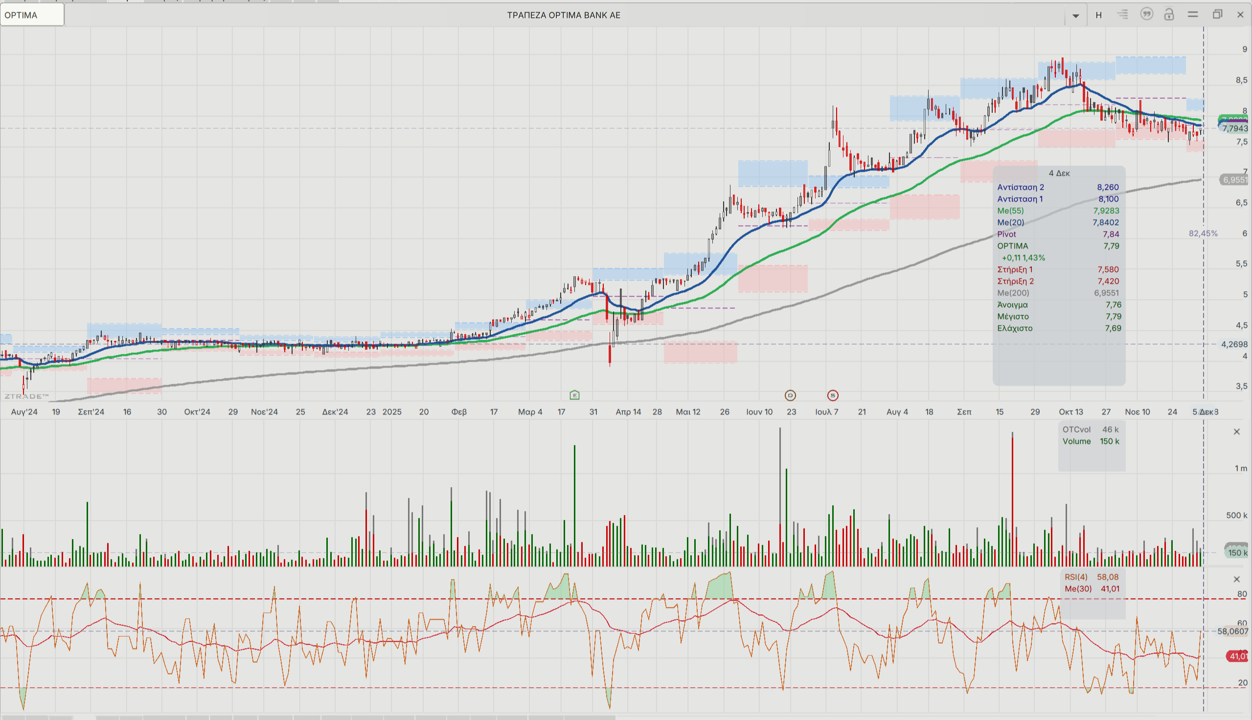The height and width of the screenshot is (720, 1252).
Task: Open the indented lines list icon
Action: [x=1122, y=15]
